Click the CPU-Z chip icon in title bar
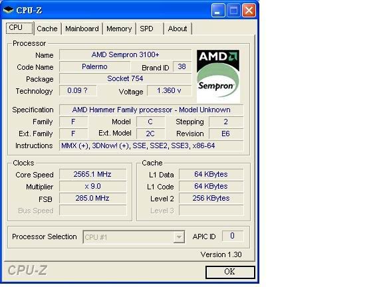Viewport: 383px width, 287px height. click(x=8, y=10)
